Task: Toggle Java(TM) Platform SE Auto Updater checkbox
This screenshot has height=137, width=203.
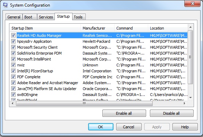Action: pyautogui.click(x=13, y=89)
